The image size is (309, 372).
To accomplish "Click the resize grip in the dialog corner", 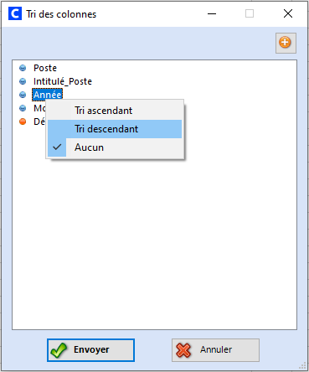I will coord(302,365).
